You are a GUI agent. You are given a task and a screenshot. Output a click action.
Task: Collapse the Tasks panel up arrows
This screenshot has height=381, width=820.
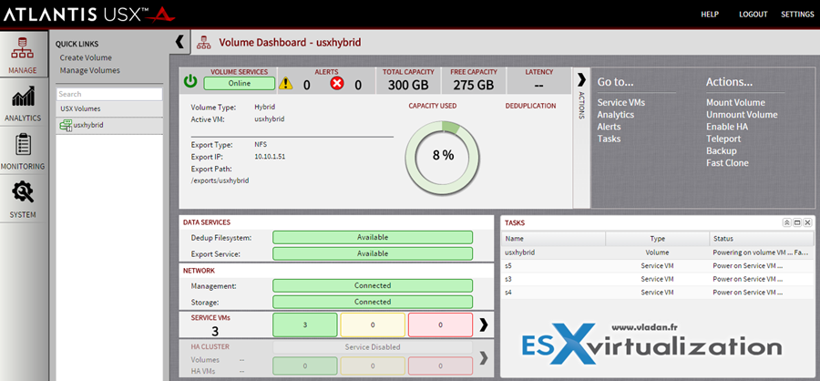[x=786, y=222]
